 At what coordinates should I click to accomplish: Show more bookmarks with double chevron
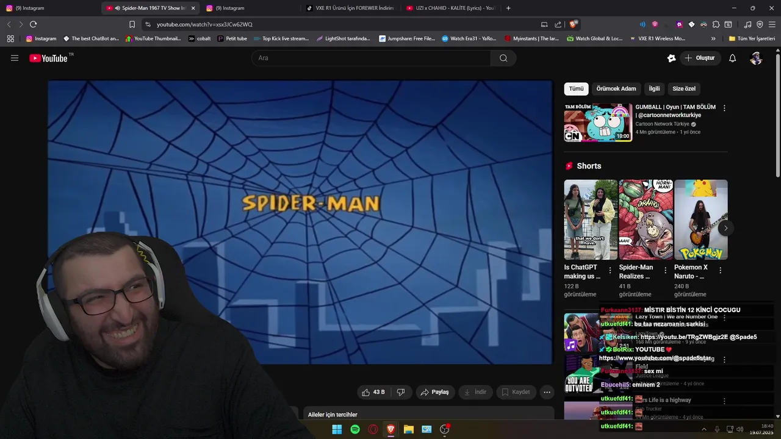713,38
